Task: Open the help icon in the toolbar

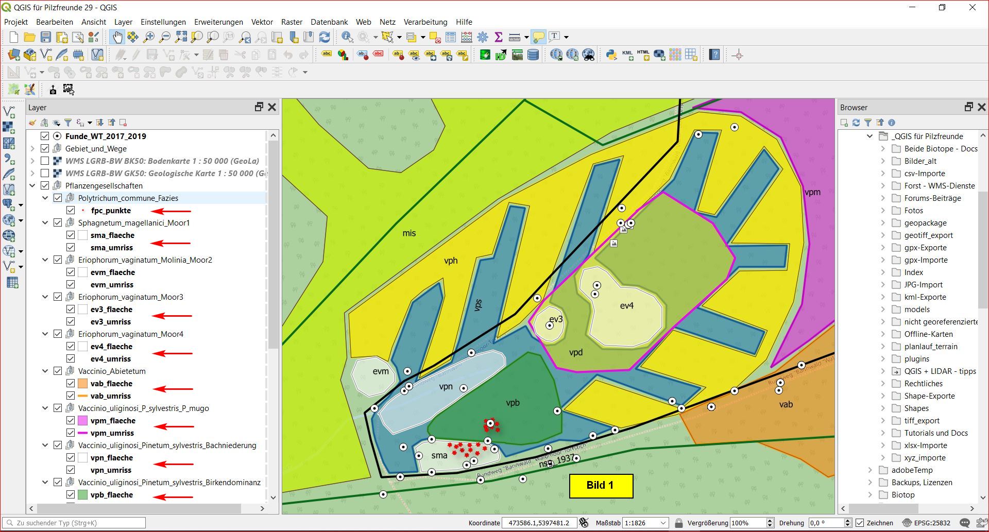Action: [714, 55]
